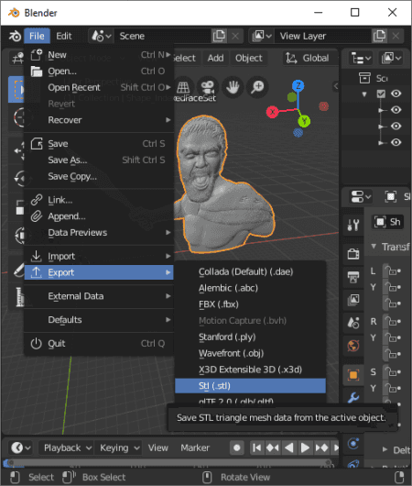This screenshot has height=486, width=412.
Task: Export as Collada (Default) (.dae)
Action: pyautogui.click(x=250, y=271)
